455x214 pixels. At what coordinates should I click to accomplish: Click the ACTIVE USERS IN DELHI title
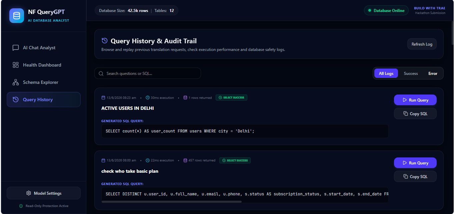click(x=127, y=108)
